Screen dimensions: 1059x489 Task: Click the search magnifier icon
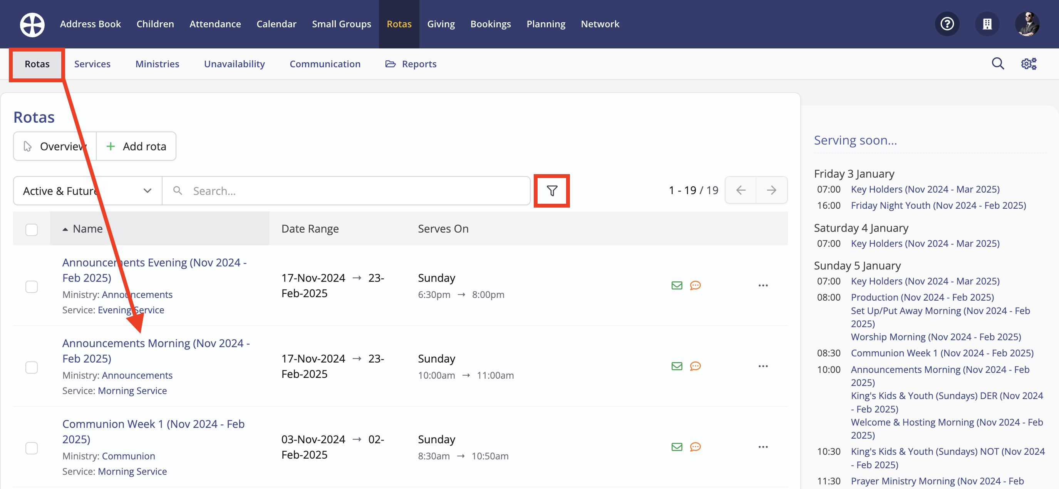pyautogui.click(x=998, y=63)
